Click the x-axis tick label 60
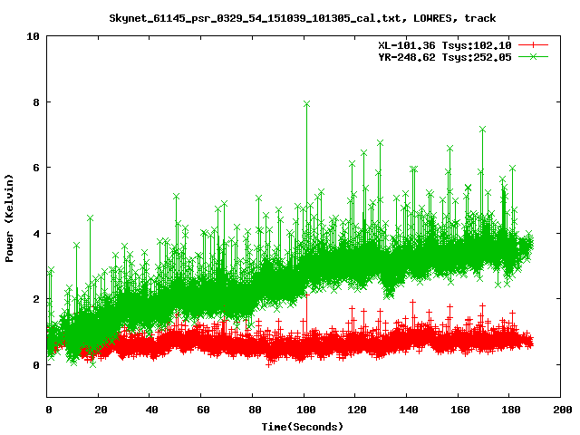 click(202, 411)
